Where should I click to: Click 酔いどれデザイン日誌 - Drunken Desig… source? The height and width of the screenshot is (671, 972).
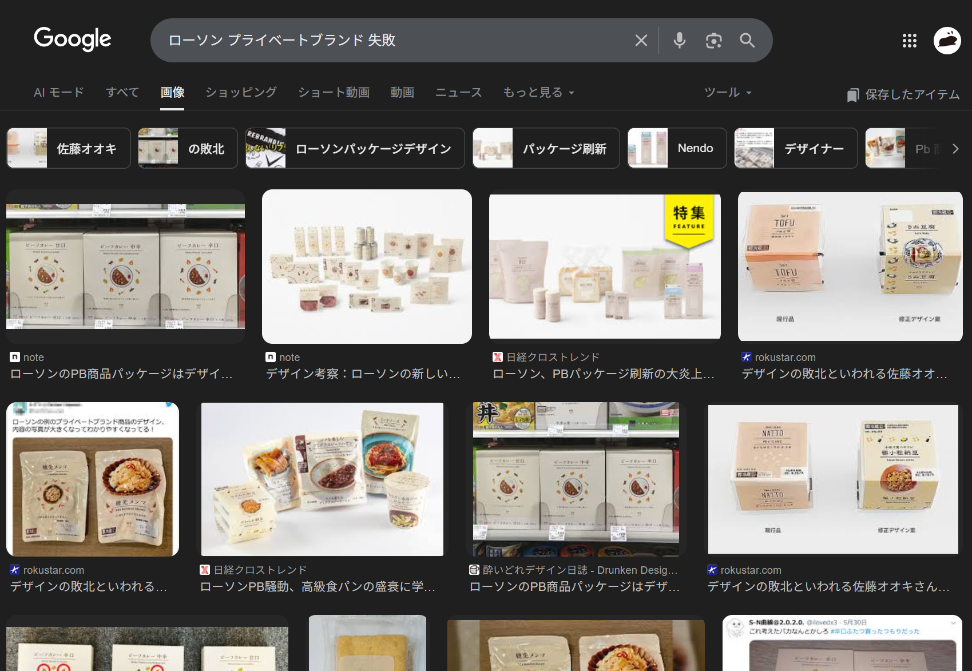(x=573, y=570)
